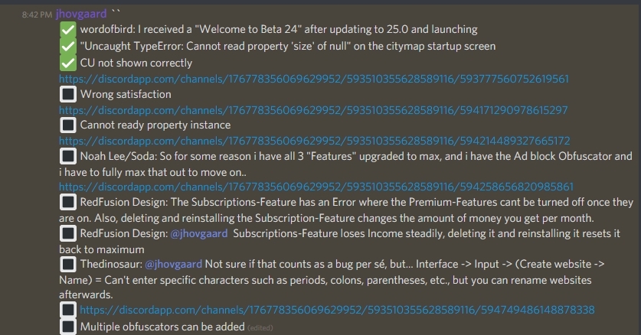Mark the Thedinosaur report checkbox
The image size is (641, 335).
tap(68, 265)
